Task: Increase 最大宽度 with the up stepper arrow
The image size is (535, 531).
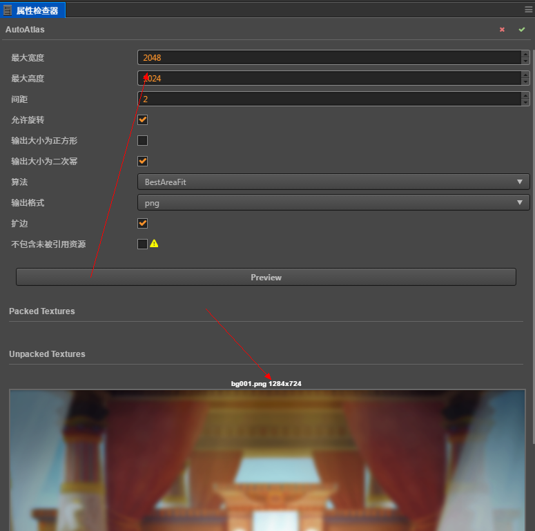Action: pos(525,54)
